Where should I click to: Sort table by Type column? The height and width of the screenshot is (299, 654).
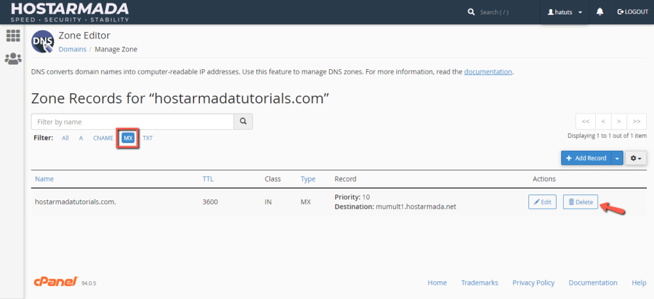pyautogui.click(x=308, y=179)
